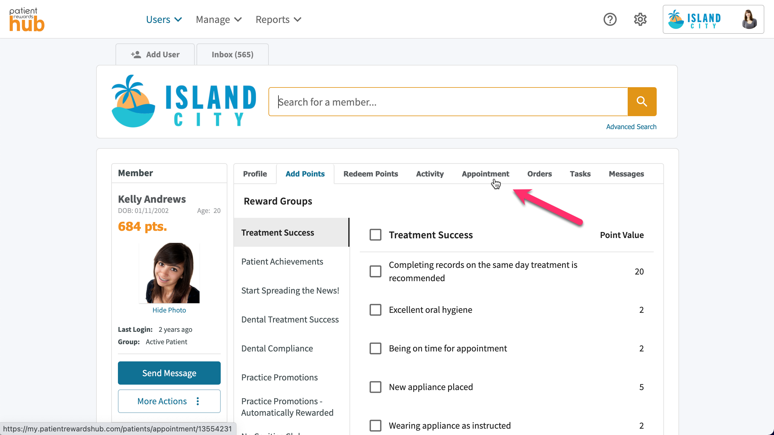Check Completing records on the same day checkbox

tap(376, 271)
